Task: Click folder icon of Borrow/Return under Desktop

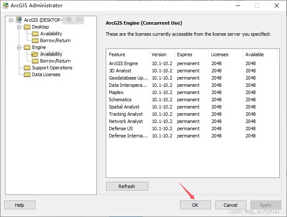Action: [x=35, y=40]
